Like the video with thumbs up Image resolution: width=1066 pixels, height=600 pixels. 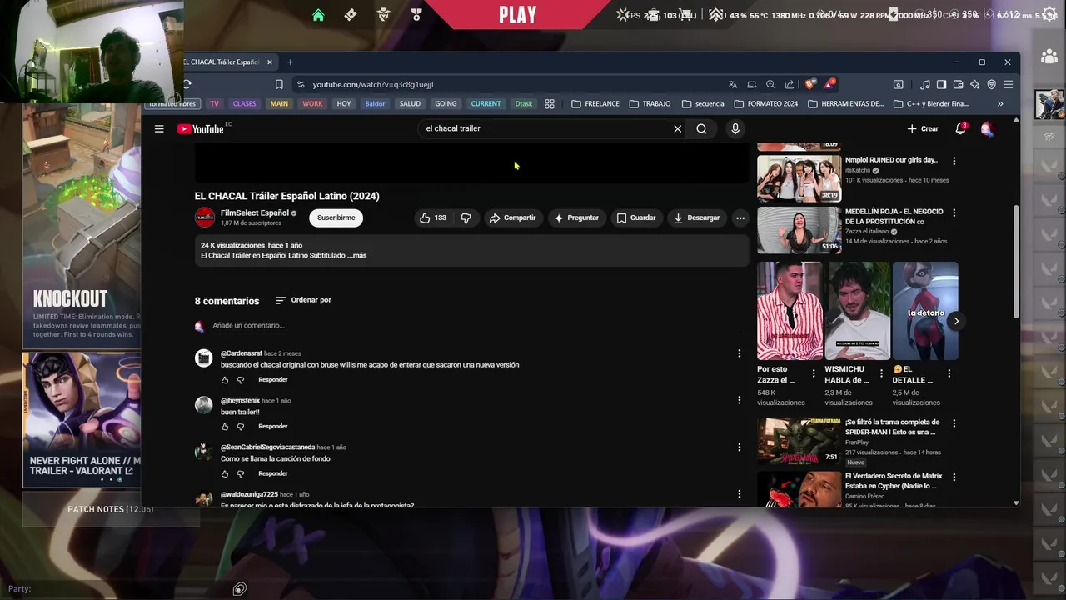point(432,217)
